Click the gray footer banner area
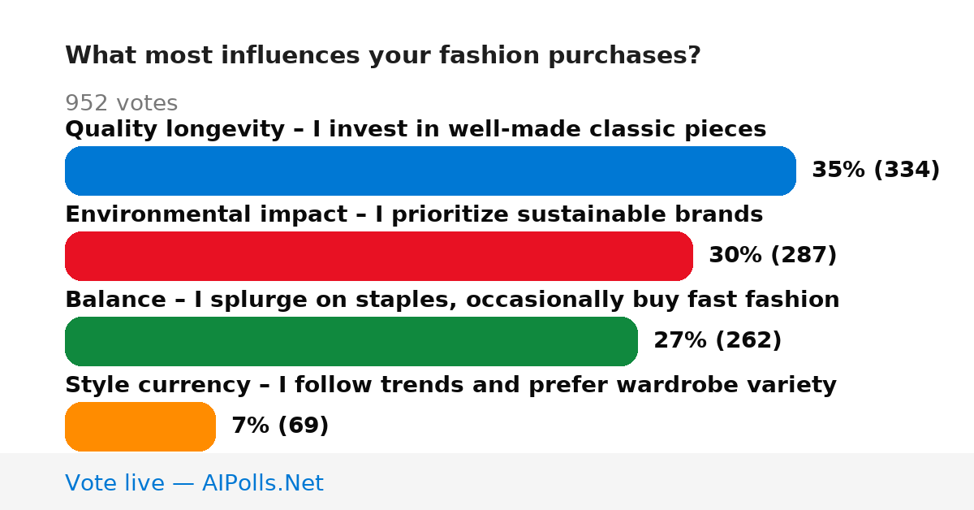 (487, 482)
